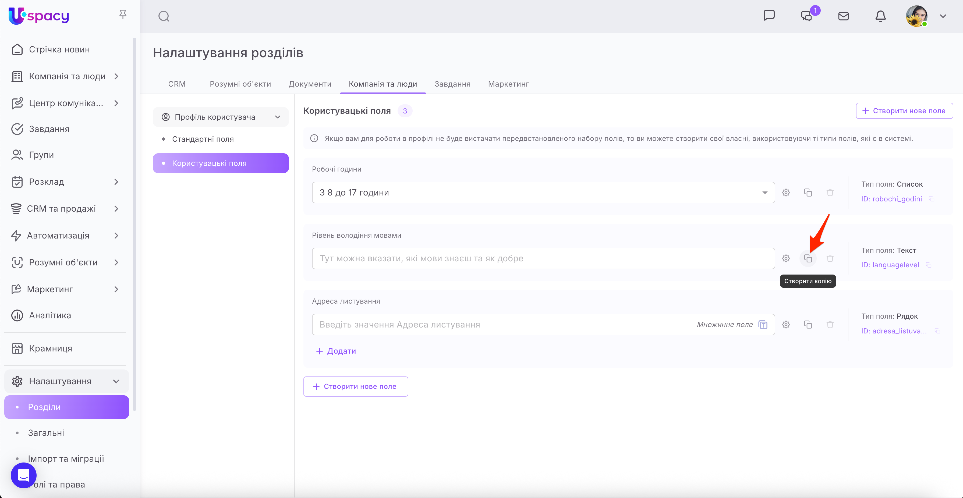The height and width of the screenshot is (498, 963).
Task: Delete the Рівень володіння мовами field
Action: pyautogui.click(x=830, y=258)
